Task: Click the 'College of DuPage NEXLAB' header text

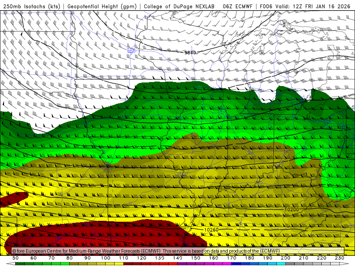Action: 179,7
